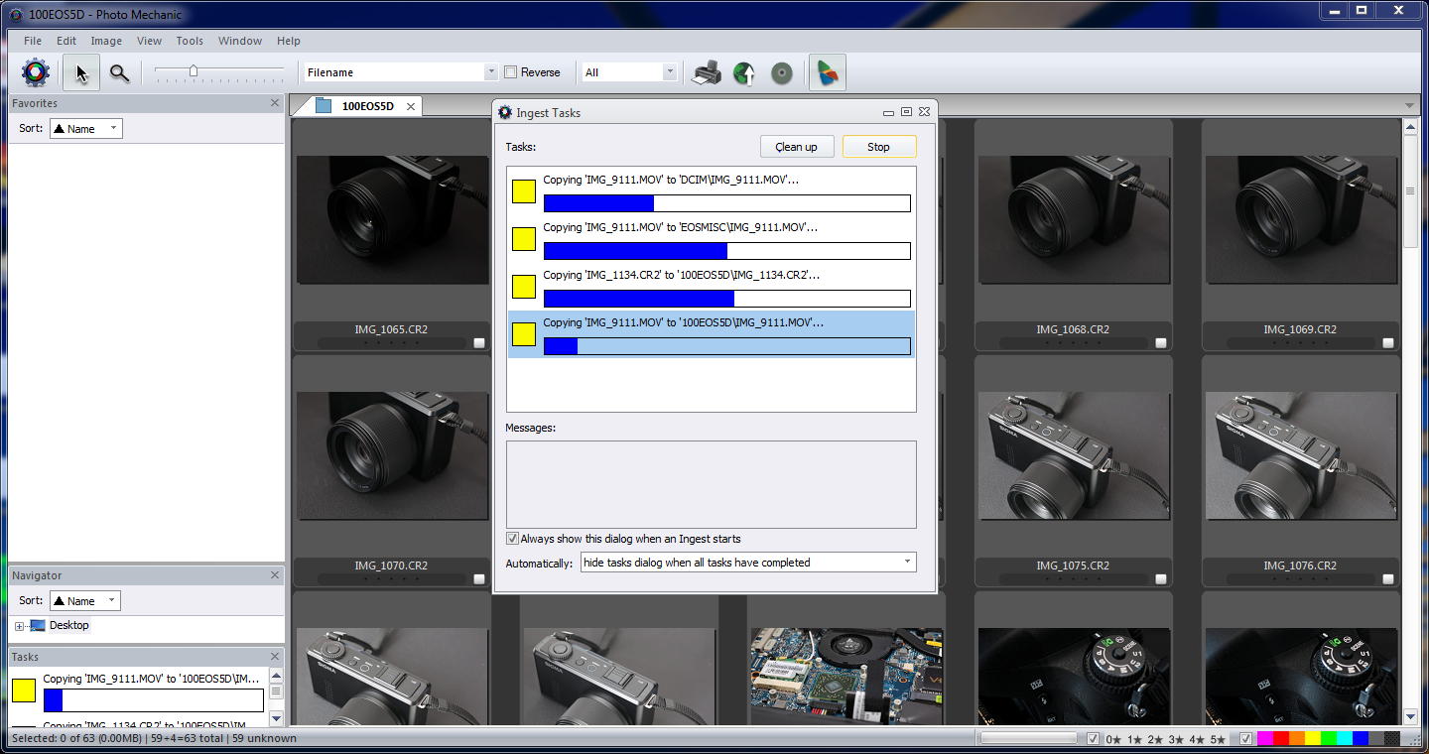Toggle the star rating filter checkbox
The height and width of the screenshot is (754, 1429).
[1093, 739]
